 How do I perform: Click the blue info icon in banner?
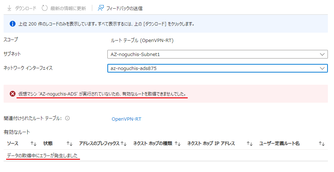13,24
